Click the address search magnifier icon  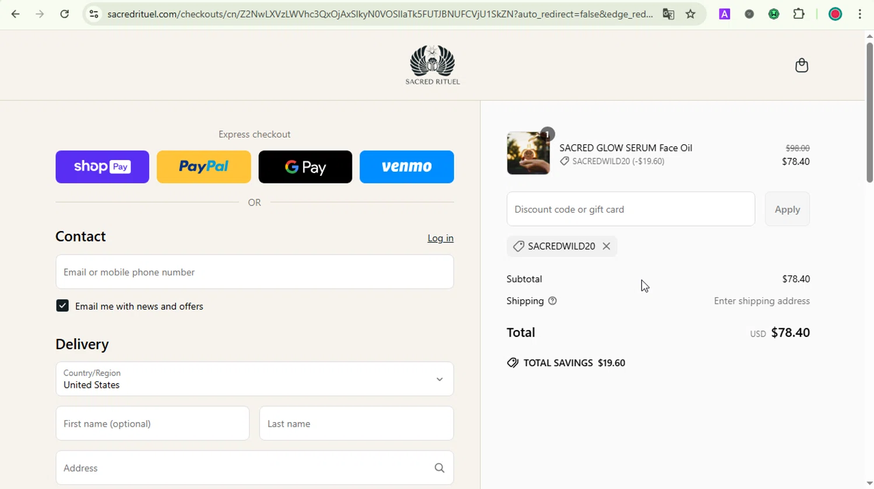pyautogui.click(x=439, y=468)
